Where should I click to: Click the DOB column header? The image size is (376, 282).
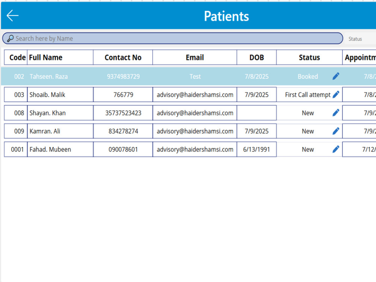256,57
